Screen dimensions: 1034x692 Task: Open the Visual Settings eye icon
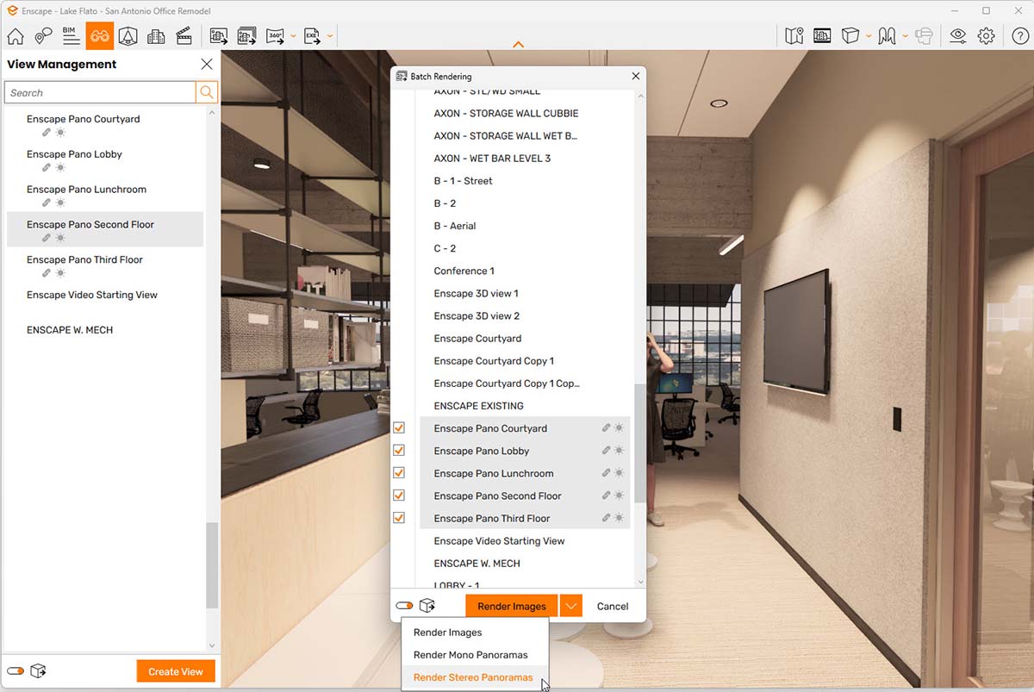[x=956, y=36]
